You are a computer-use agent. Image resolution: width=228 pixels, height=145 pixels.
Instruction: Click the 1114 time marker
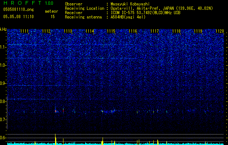pyautogui.click(x=90, y=31)
